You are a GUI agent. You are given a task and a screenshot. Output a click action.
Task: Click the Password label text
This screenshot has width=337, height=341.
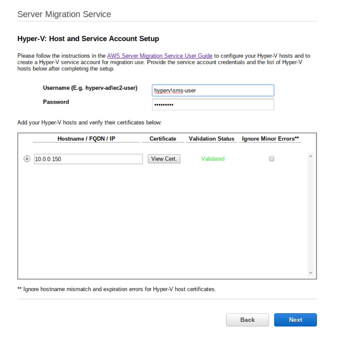point(56,102)
